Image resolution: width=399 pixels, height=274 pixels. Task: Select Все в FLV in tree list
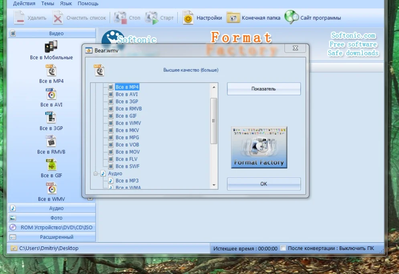pyautogui.click(x=126, y=159)
